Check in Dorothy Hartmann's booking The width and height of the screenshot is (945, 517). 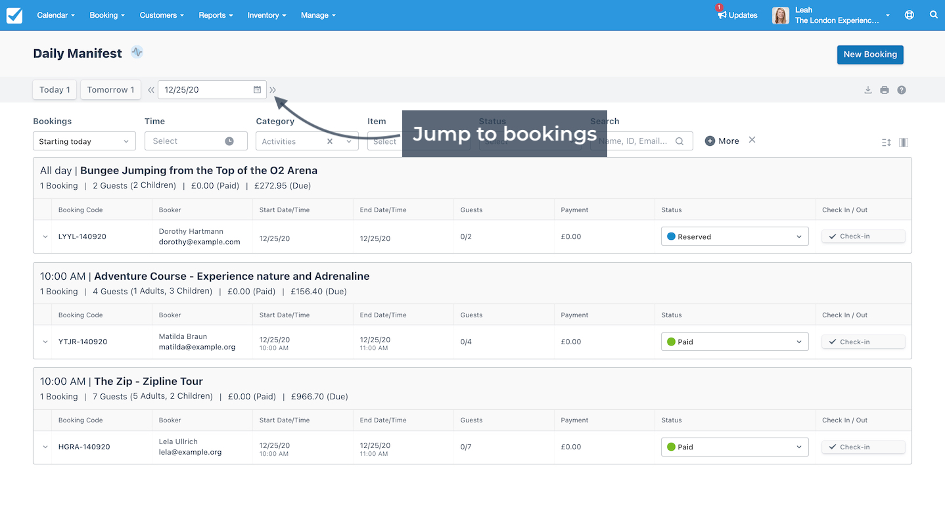pos(863,236)
